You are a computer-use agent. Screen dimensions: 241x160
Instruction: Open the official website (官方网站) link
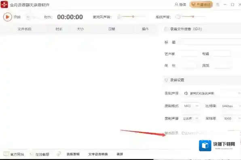(x=17, y=154)
